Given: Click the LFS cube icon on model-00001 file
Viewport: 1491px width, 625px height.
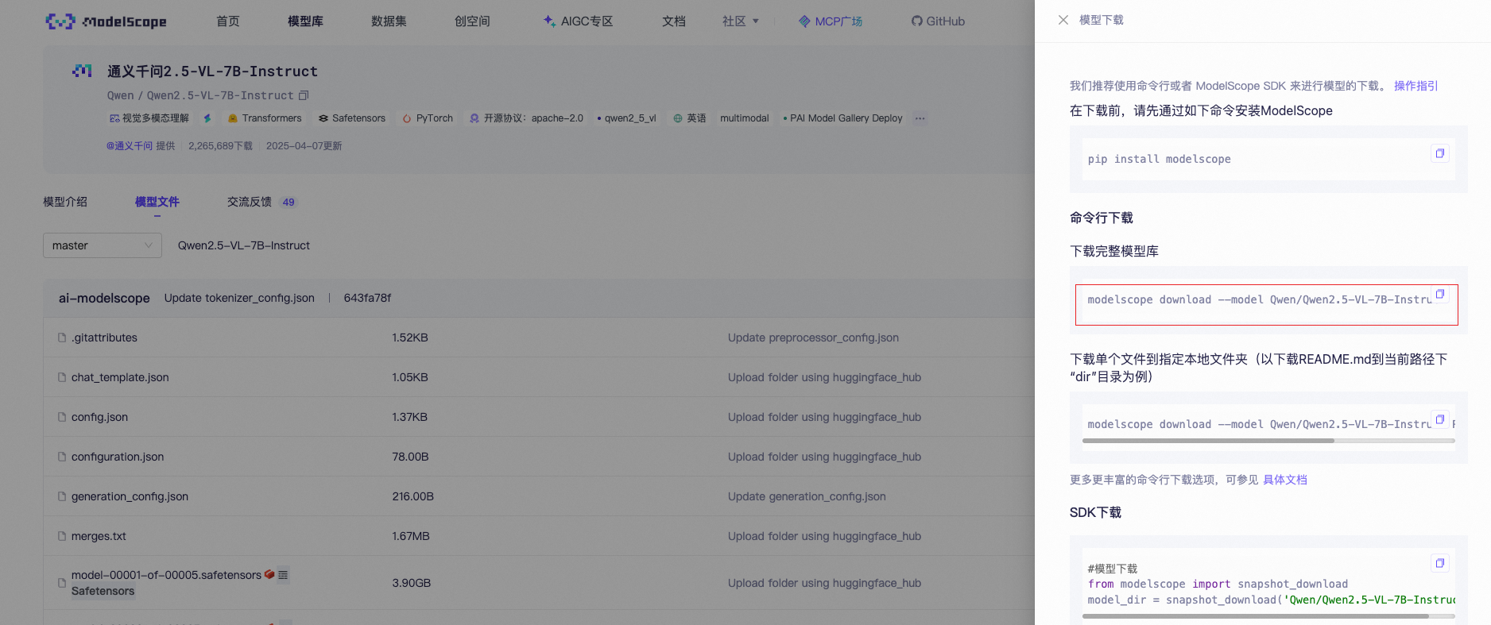Looking at the screenshot, I should pos(269,574).
